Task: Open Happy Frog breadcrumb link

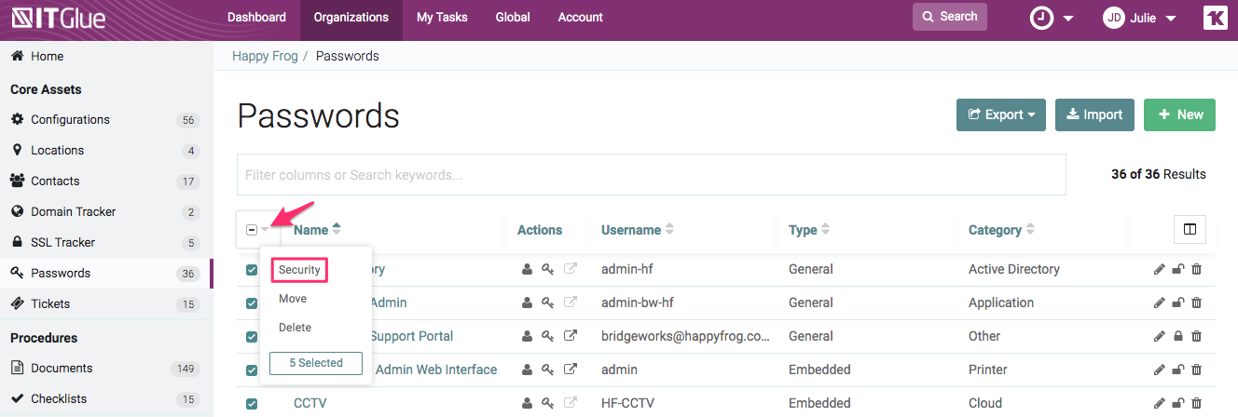Action: (x=265, y=56)
